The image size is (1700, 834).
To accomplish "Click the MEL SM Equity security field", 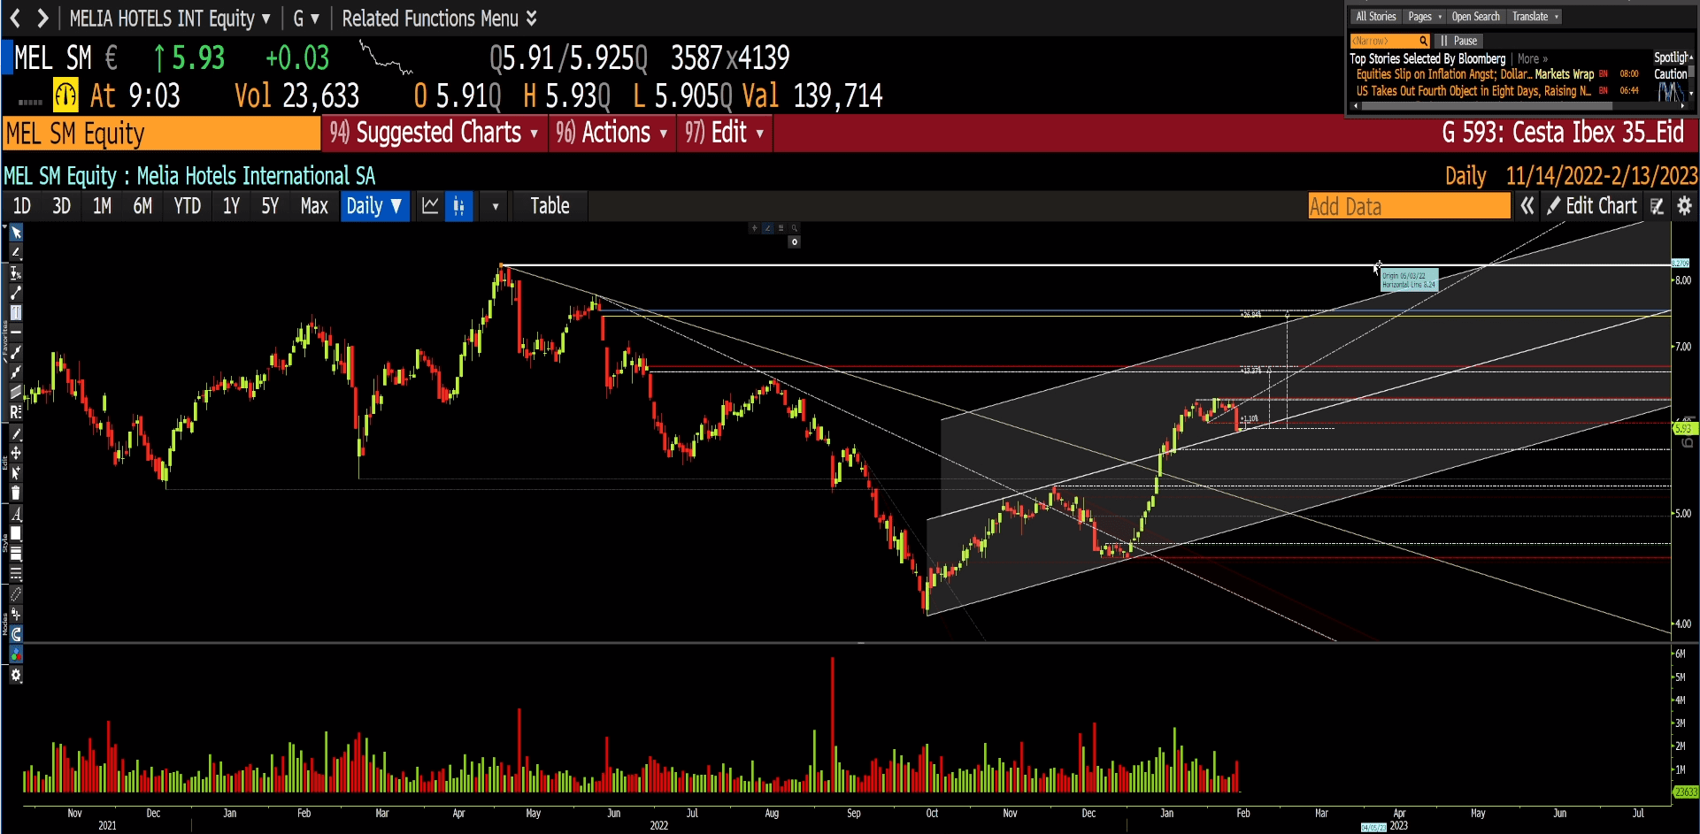I will coord(161,134).
